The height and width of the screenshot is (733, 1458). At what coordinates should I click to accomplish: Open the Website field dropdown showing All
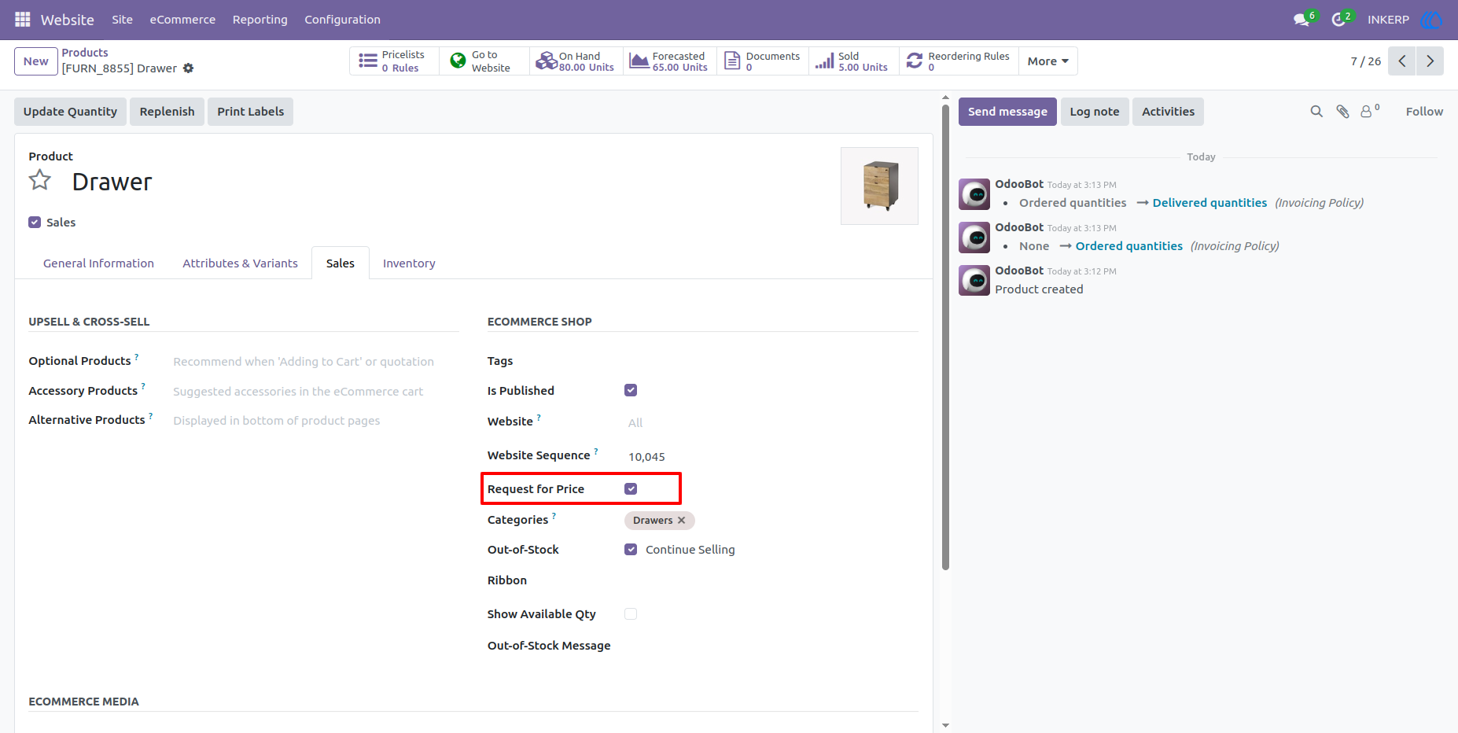[771, 423]
